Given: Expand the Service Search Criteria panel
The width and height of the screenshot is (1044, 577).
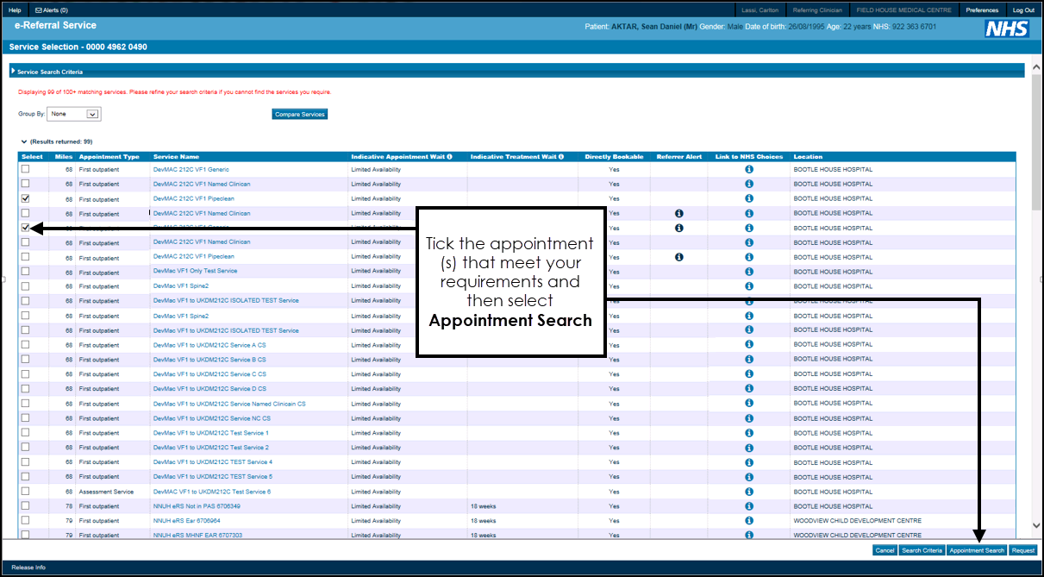Looking at the screenshot, I should [x=13, y=72].
